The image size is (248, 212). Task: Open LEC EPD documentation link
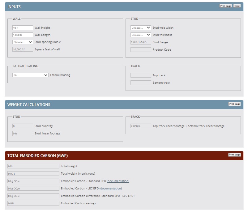110,189
